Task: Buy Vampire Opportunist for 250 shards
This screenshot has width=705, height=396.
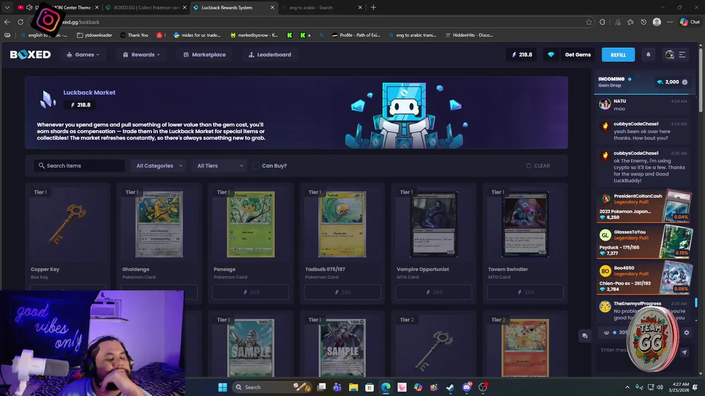Action: [x=433, y=293]
